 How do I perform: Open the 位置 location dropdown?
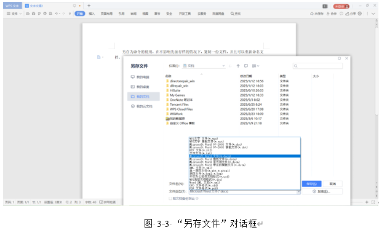tap(204, 66)
